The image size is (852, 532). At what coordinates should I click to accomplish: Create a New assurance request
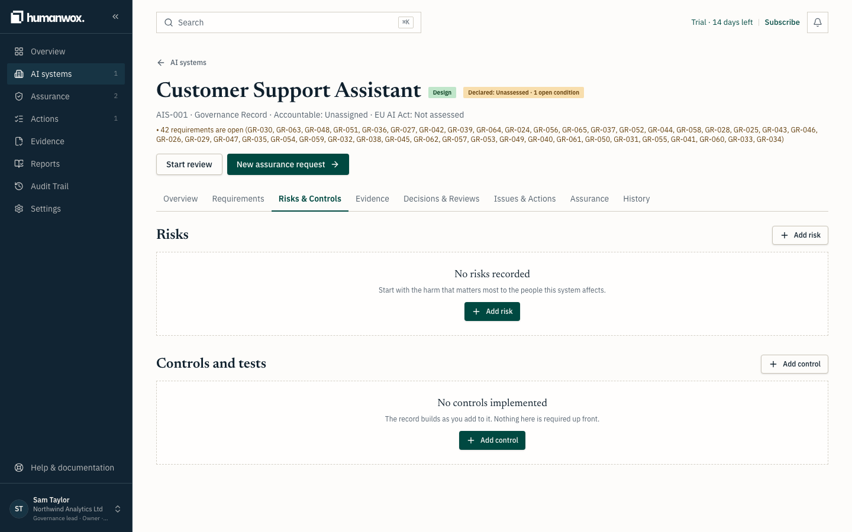coord(288,164)
